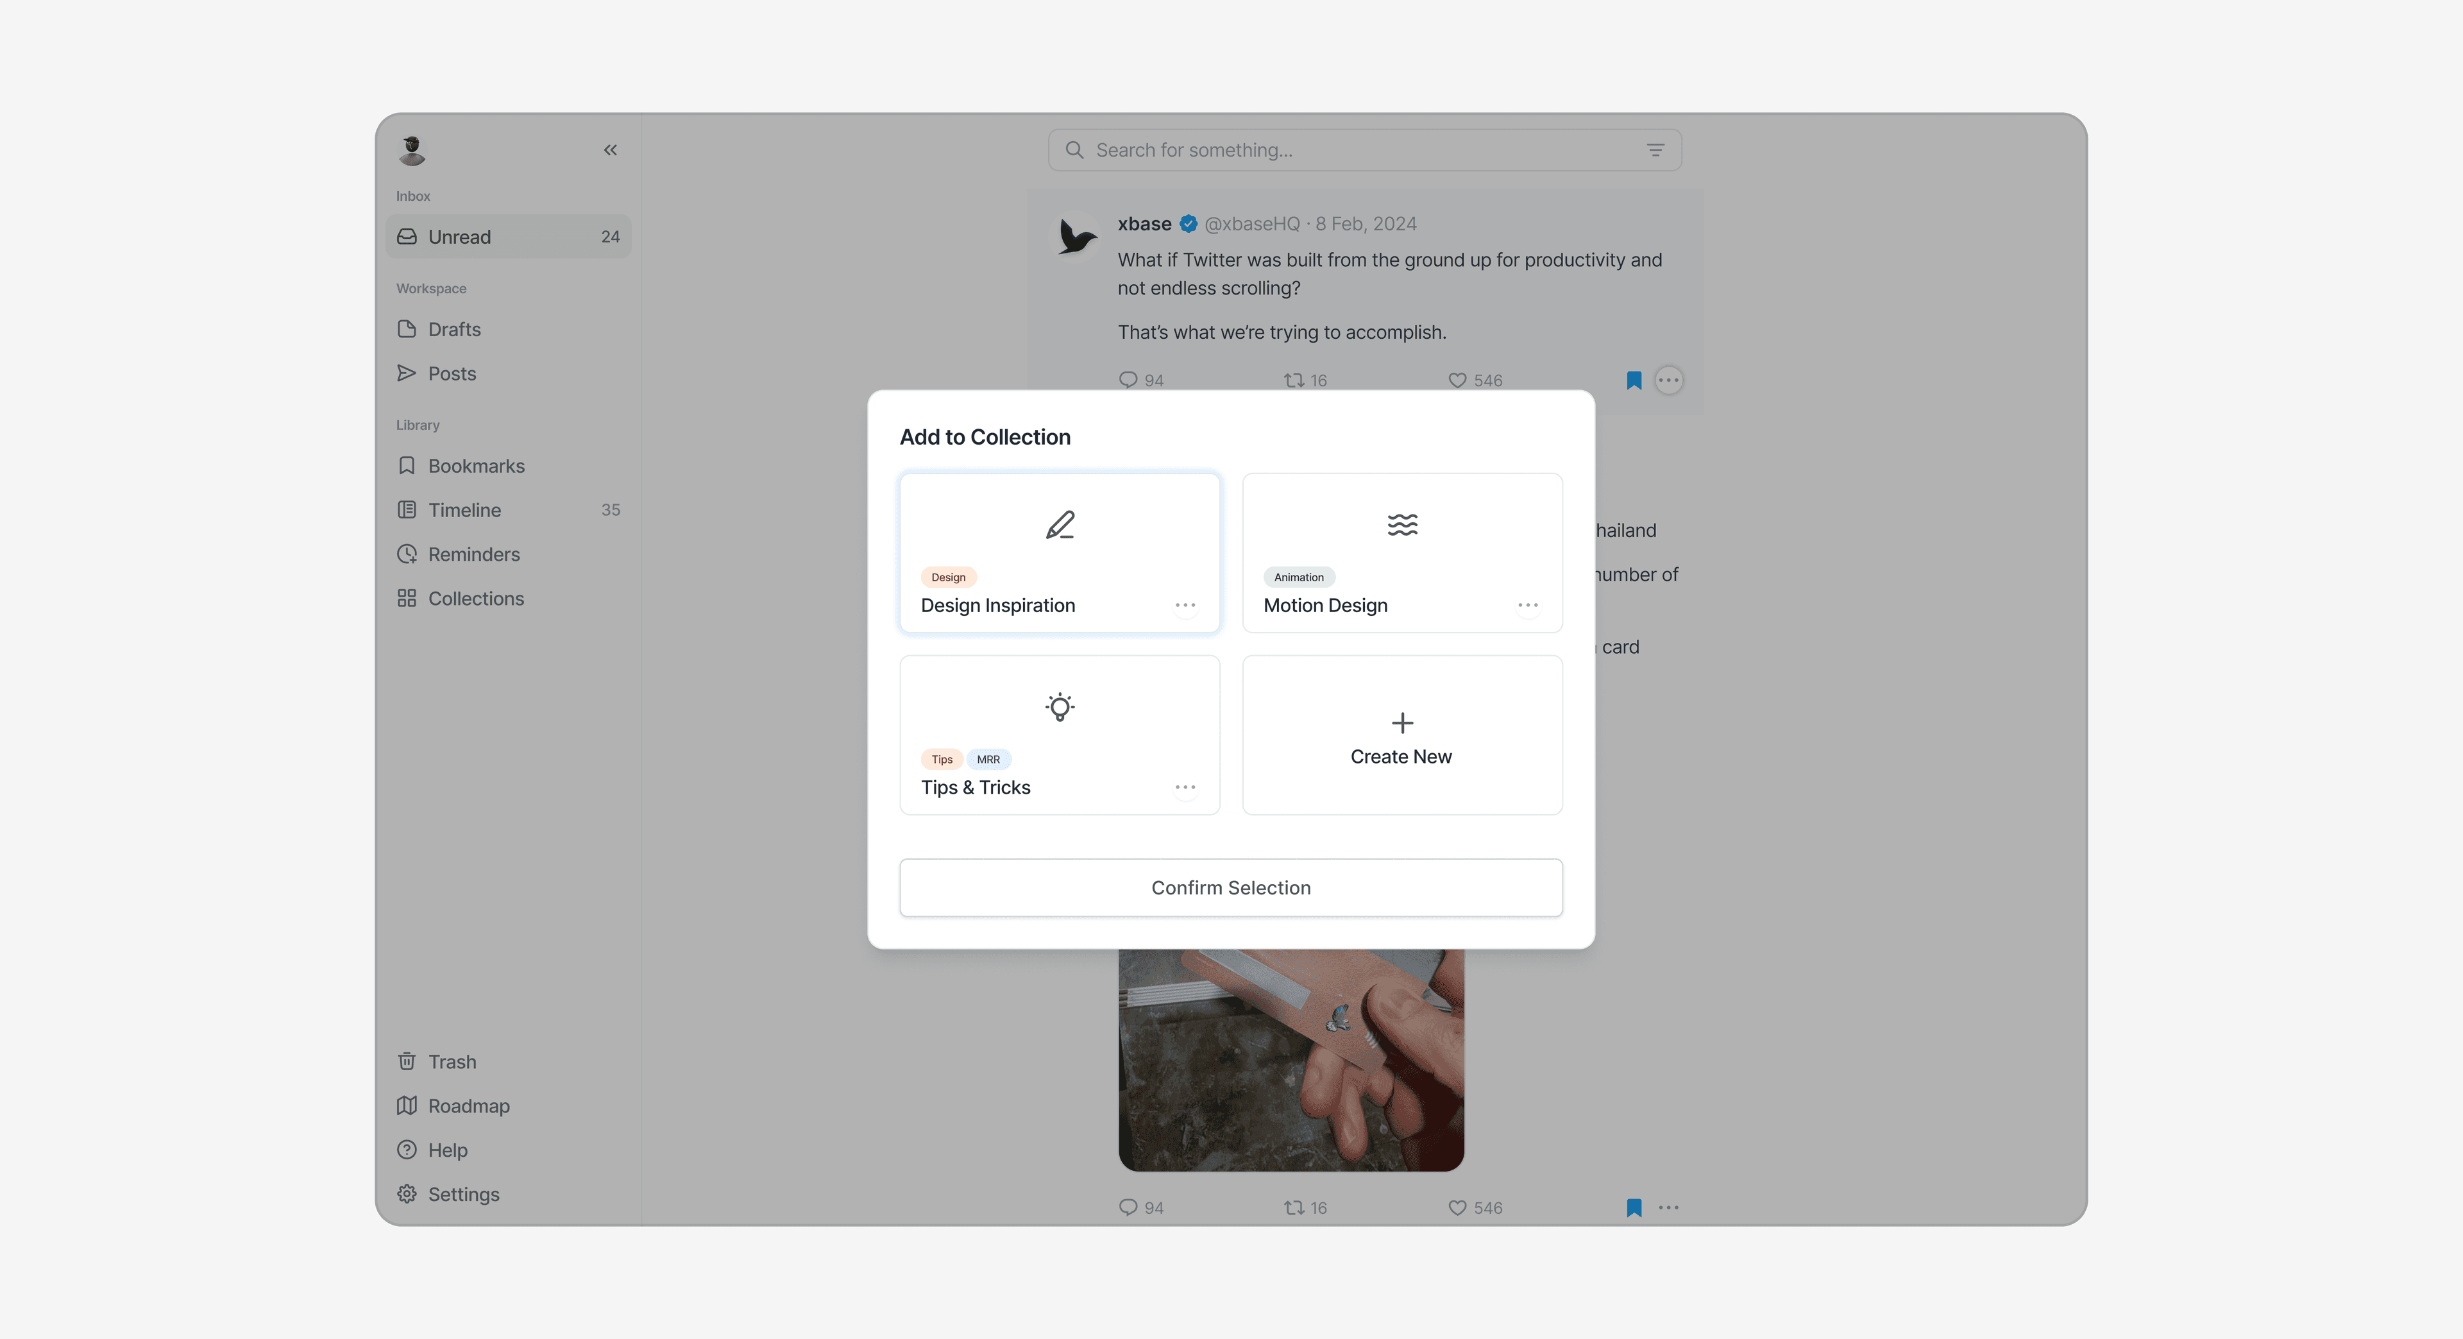
Task: Open options menu for Motion Design collection
Action: pos(1527,604)
